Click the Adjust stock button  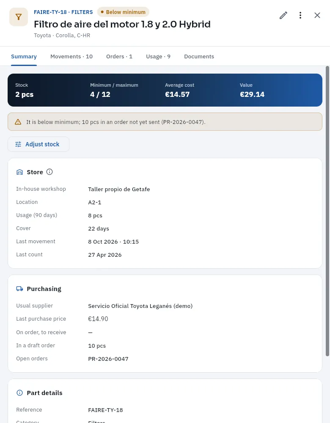tap(38, 144)
